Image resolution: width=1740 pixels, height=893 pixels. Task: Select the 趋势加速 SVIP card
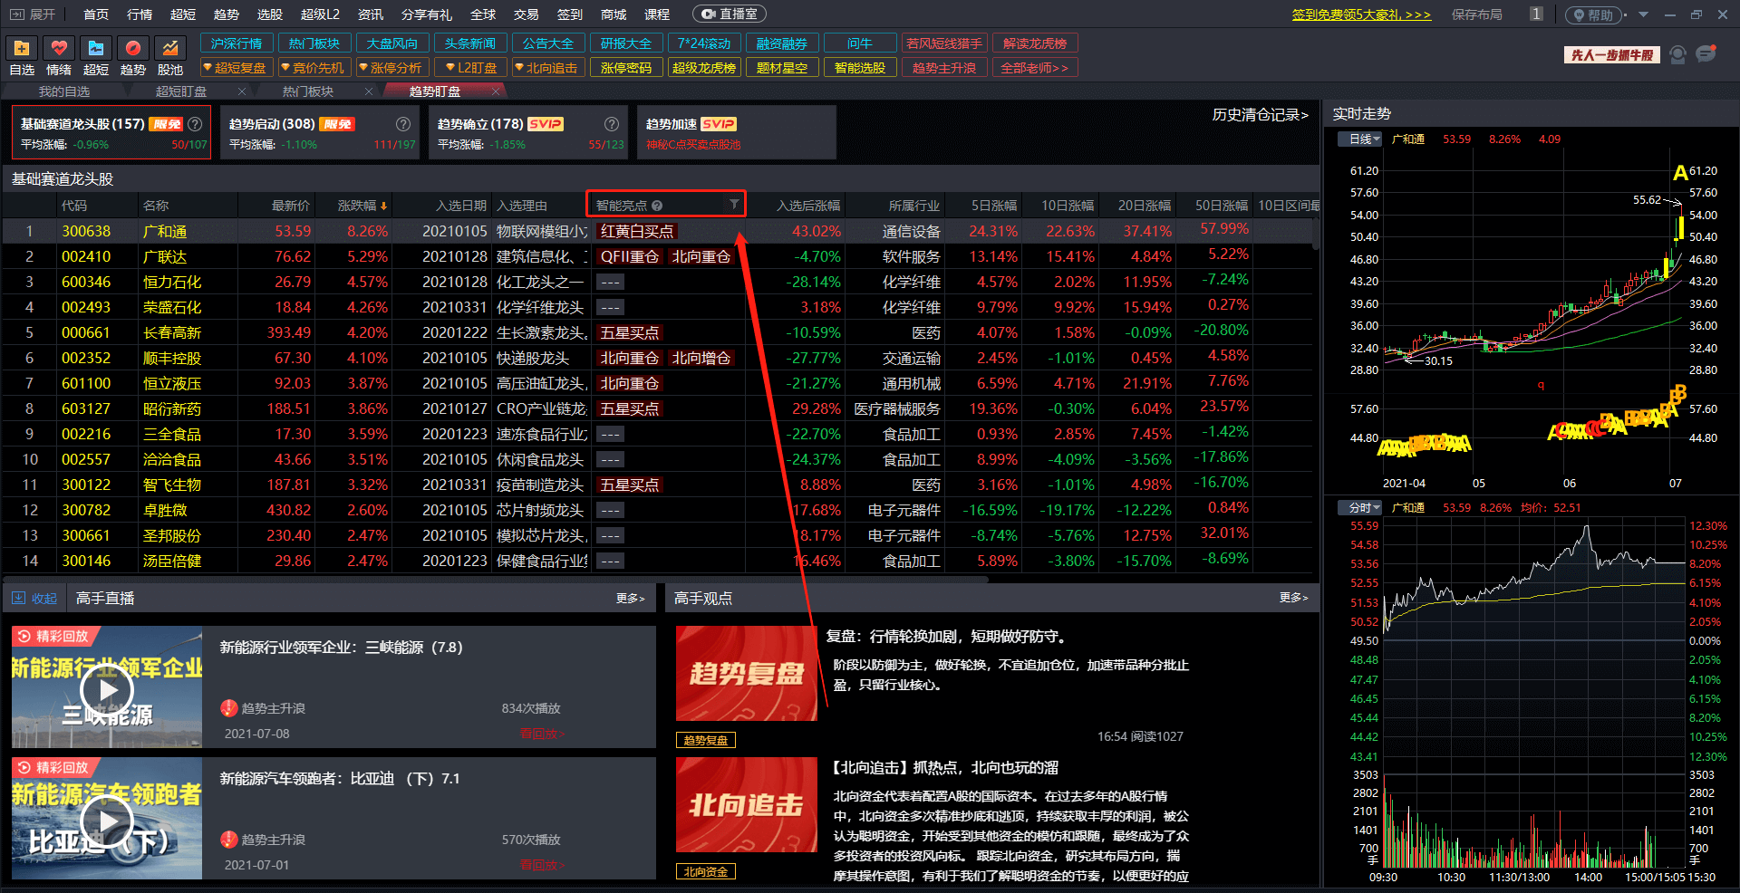[x=737, y=132]
